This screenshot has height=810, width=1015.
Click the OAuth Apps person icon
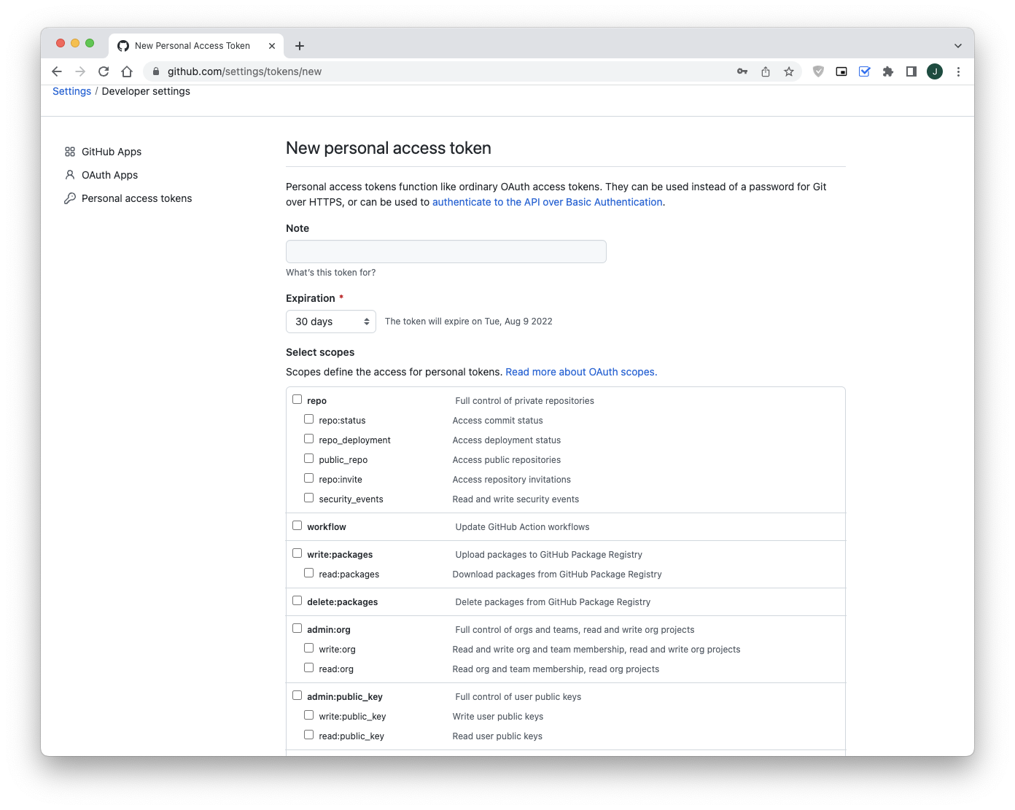70,175
